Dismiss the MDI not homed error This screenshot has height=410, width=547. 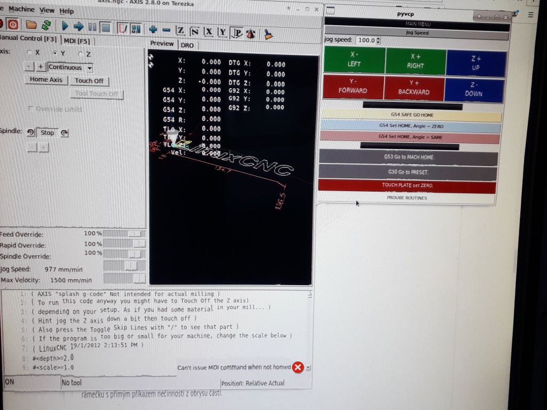298,367
